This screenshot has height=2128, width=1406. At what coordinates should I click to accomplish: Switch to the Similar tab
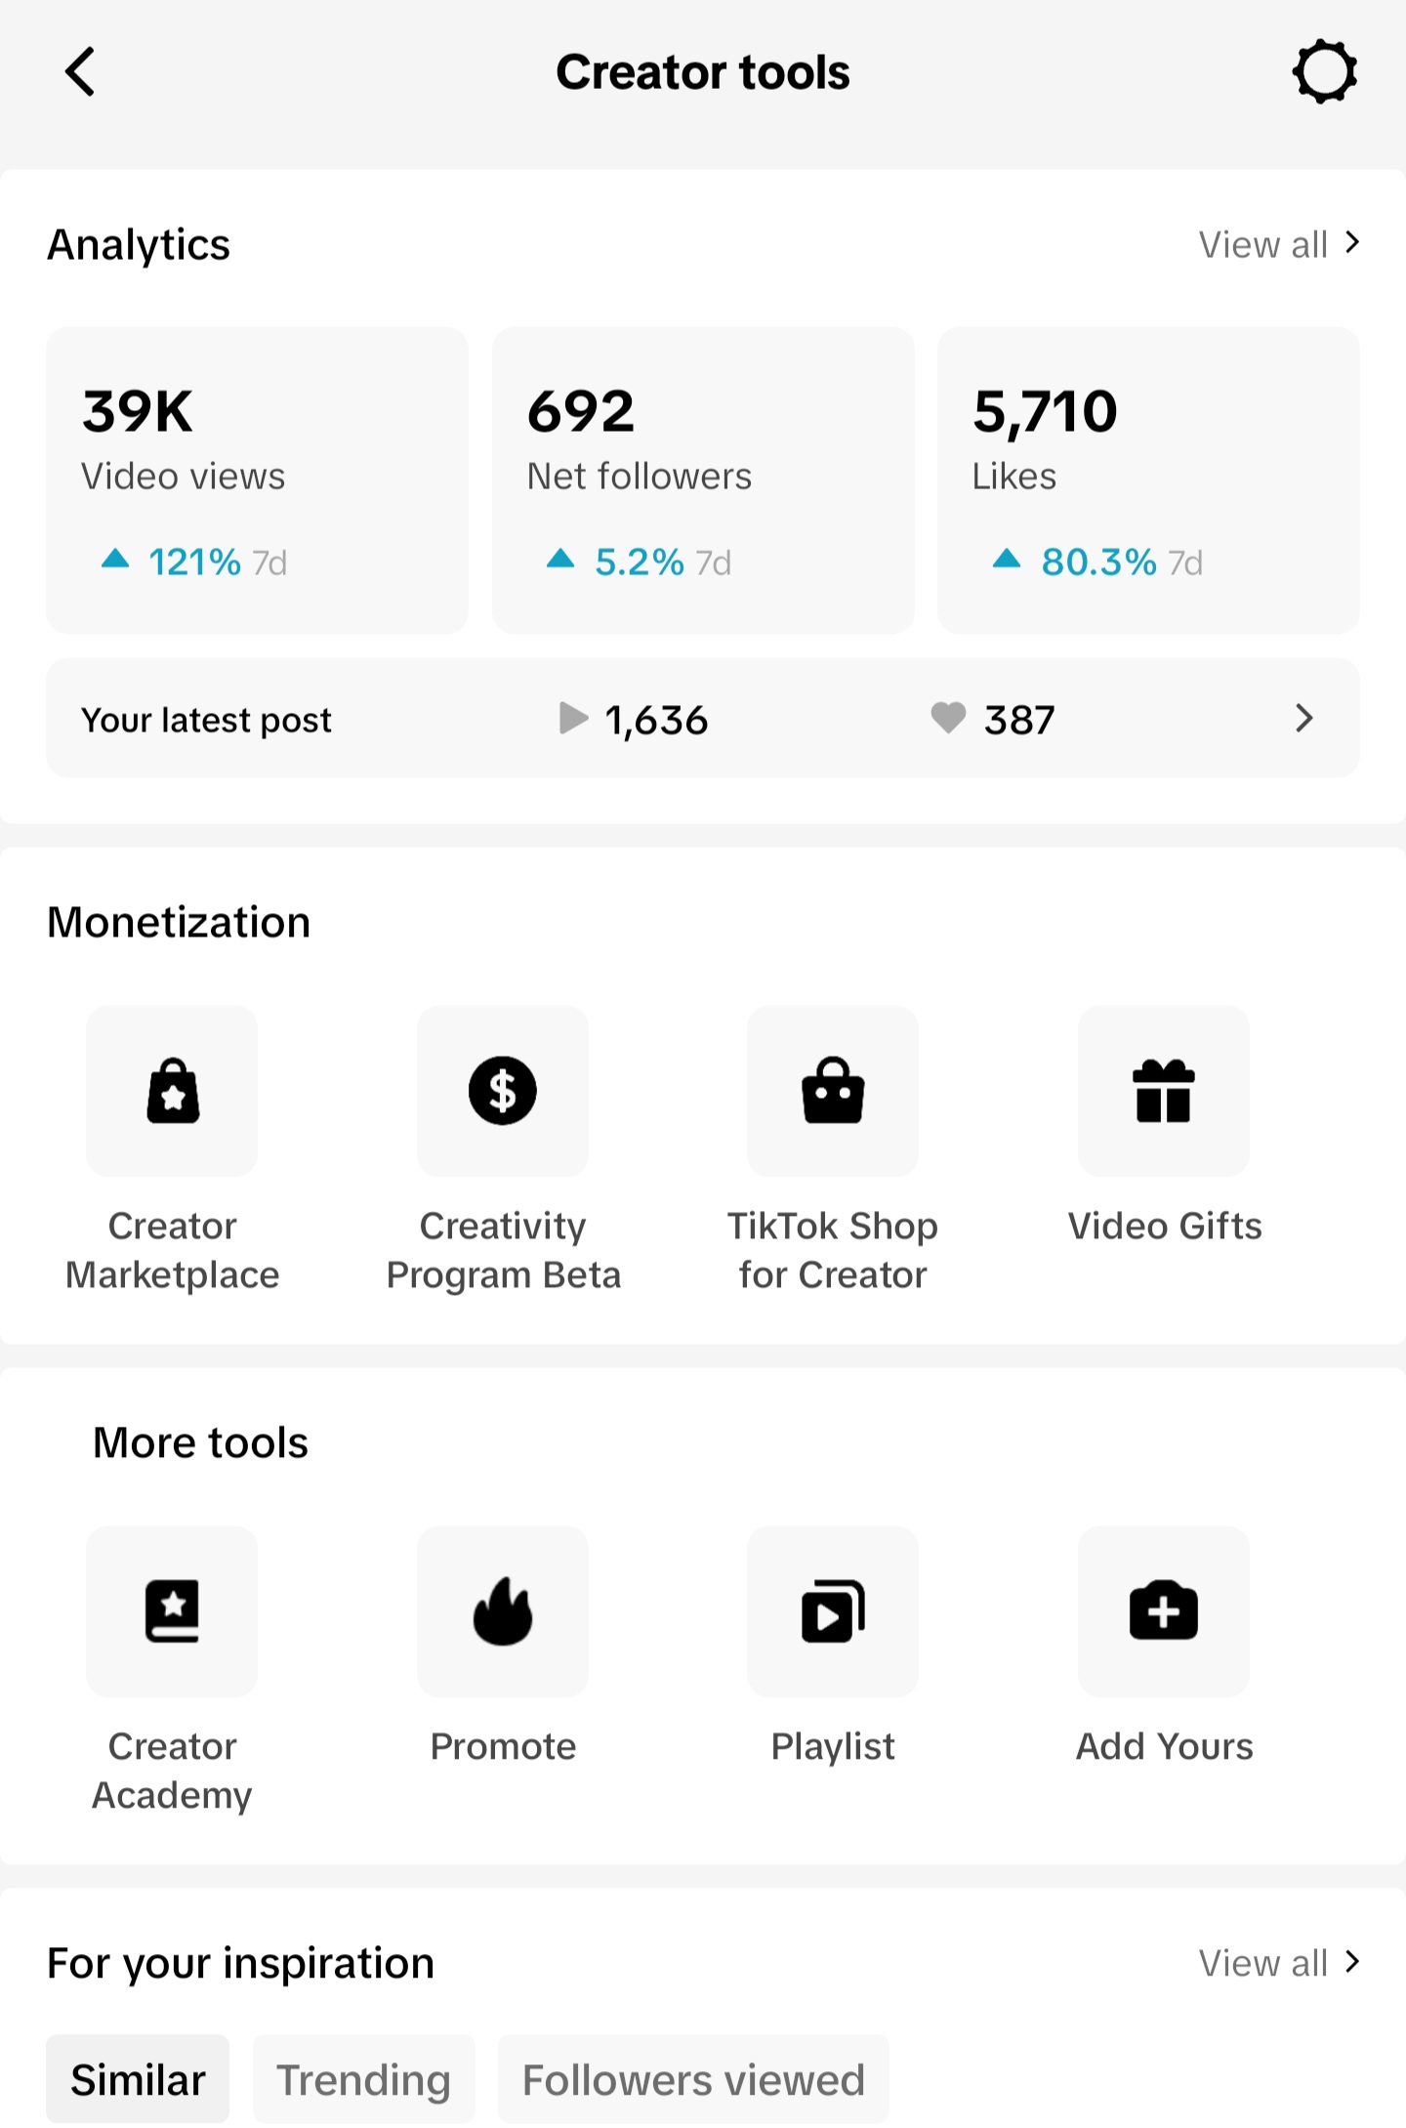tap(138, 2080)
